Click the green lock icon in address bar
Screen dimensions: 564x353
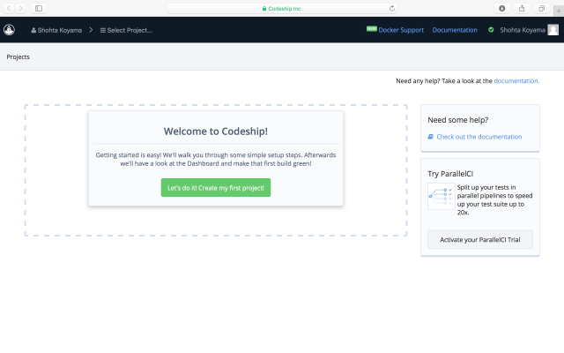click(264, 8)
